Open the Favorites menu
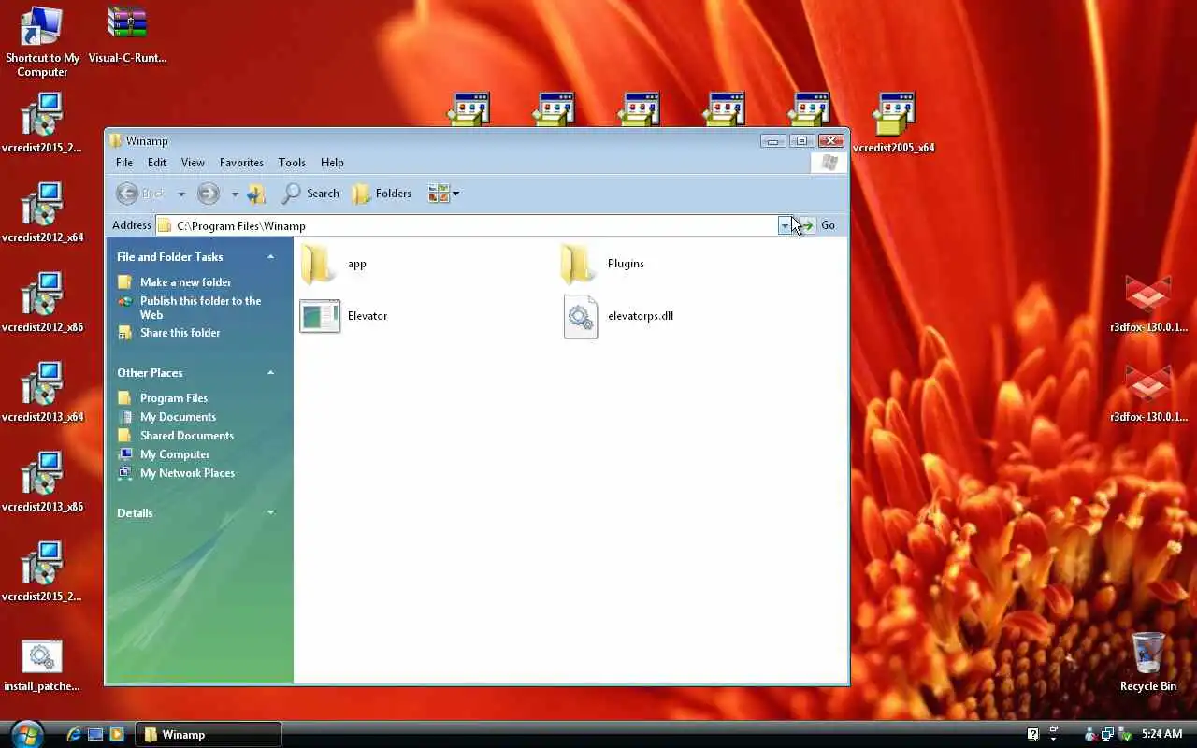The height and width of the screenshot is (748, 1197). pyautogui.click(x=241, y=163)
